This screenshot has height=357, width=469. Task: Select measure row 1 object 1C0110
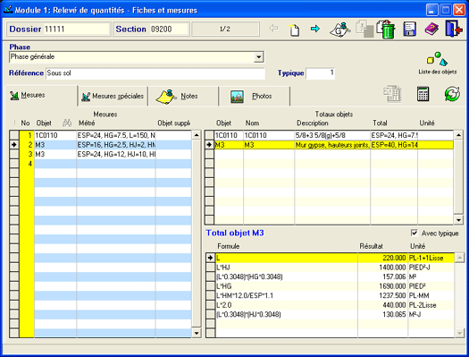[100, 135]
